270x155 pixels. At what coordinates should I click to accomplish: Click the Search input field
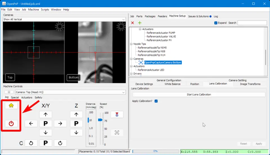click(252, 23)
